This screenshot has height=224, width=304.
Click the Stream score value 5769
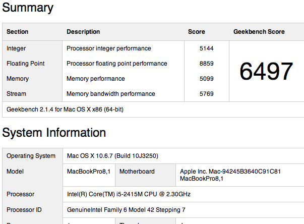coord(207,94)
